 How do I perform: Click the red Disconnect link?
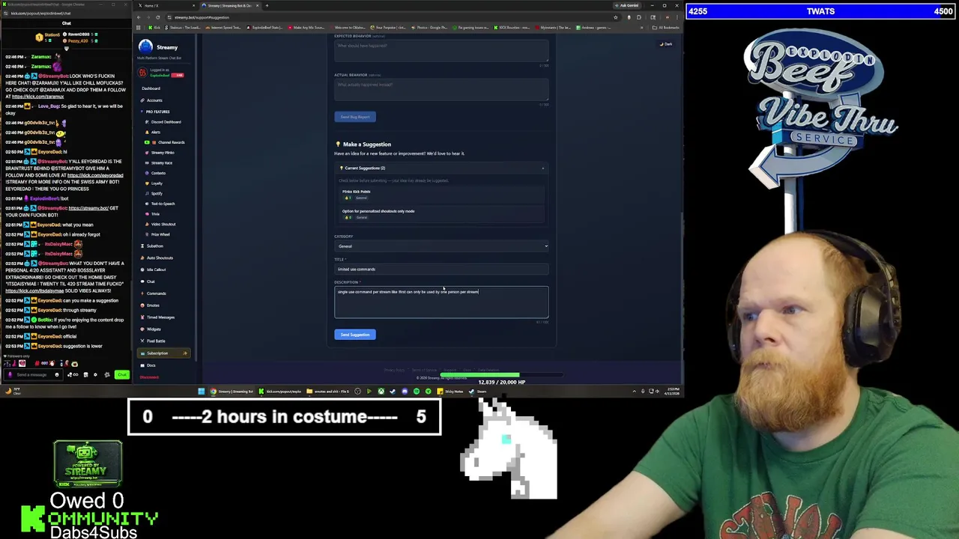pyautogui.click(x=149, y=377)
